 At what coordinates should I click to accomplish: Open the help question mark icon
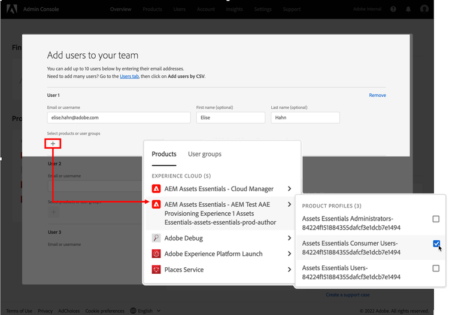click(x=393, y=9)
